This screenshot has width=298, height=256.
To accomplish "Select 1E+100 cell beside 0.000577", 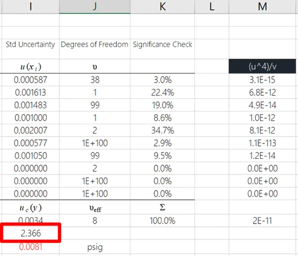I will click(x=95, y=143).
